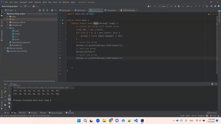This screenshot has width=221, height=124.
Task: Collapse the Networking-project root node
Action: 5,14
